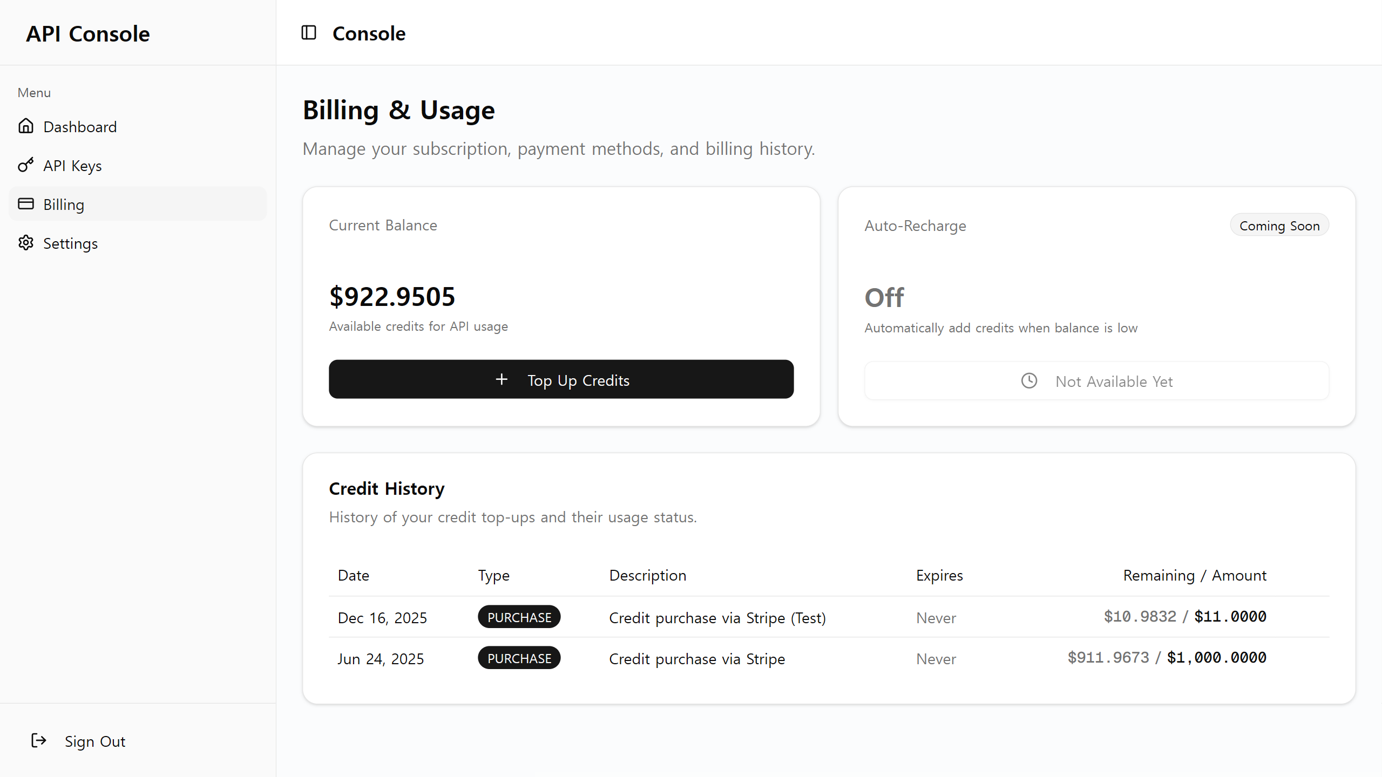Click the PURCHASE badge for Dec 16, 2025
Viewport: 1382px width, 777px height.
[519, 617]
